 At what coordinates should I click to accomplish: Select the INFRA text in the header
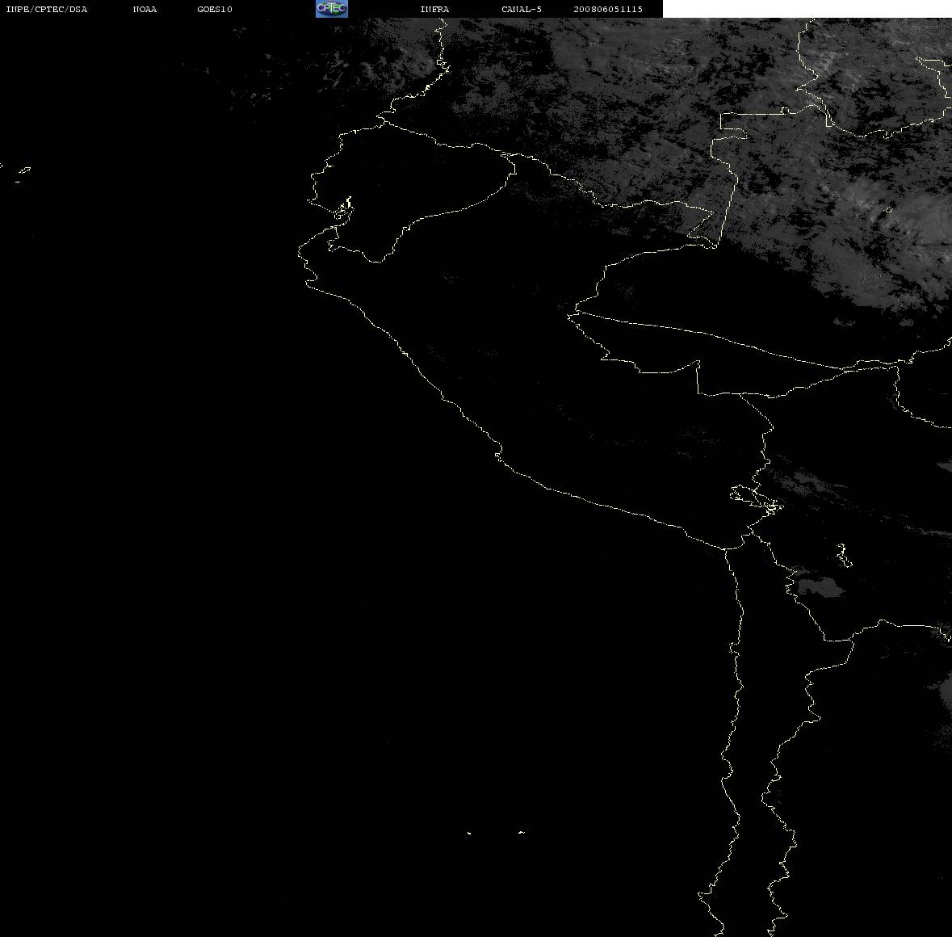coord(434,9)
